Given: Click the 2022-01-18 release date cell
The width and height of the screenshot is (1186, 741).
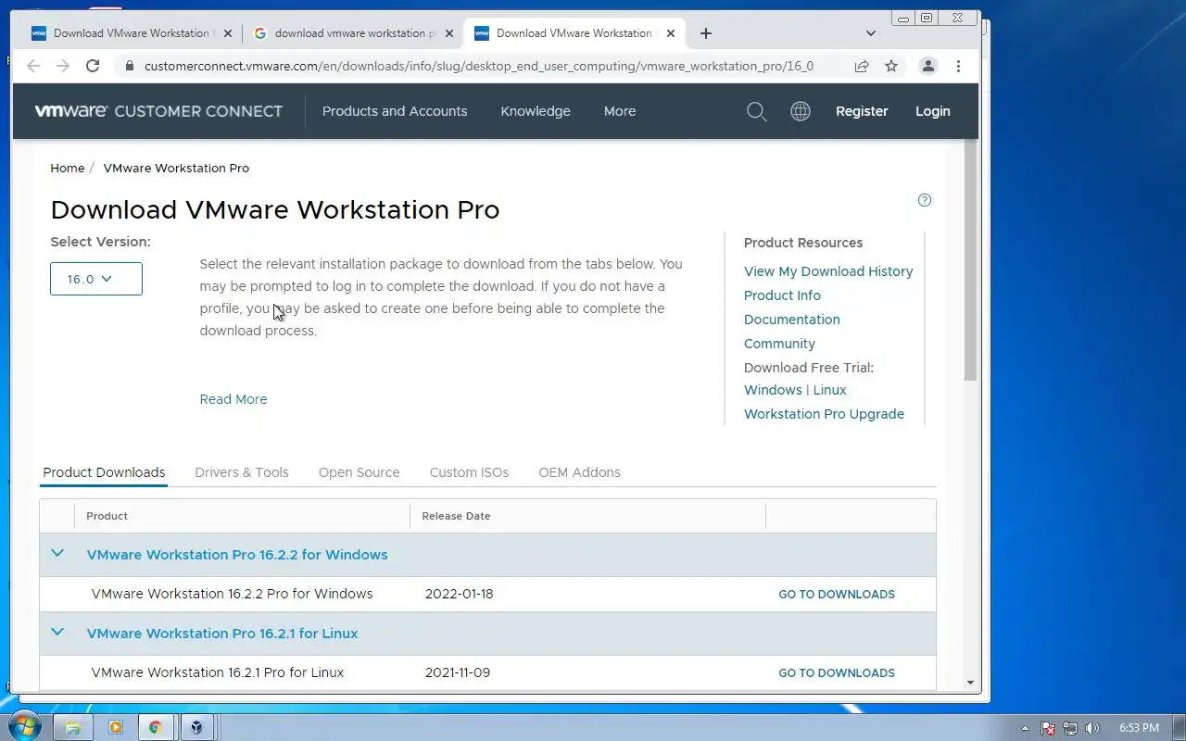Looking at the screenshot, I should coord(459,594).
